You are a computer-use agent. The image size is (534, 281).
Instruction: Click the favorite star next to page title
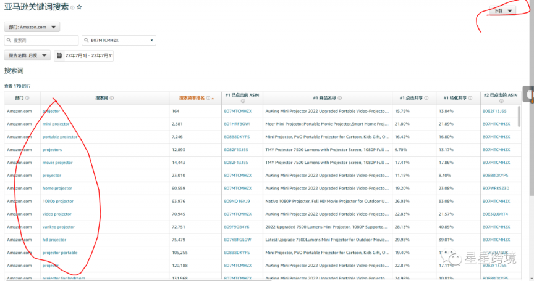79,7
